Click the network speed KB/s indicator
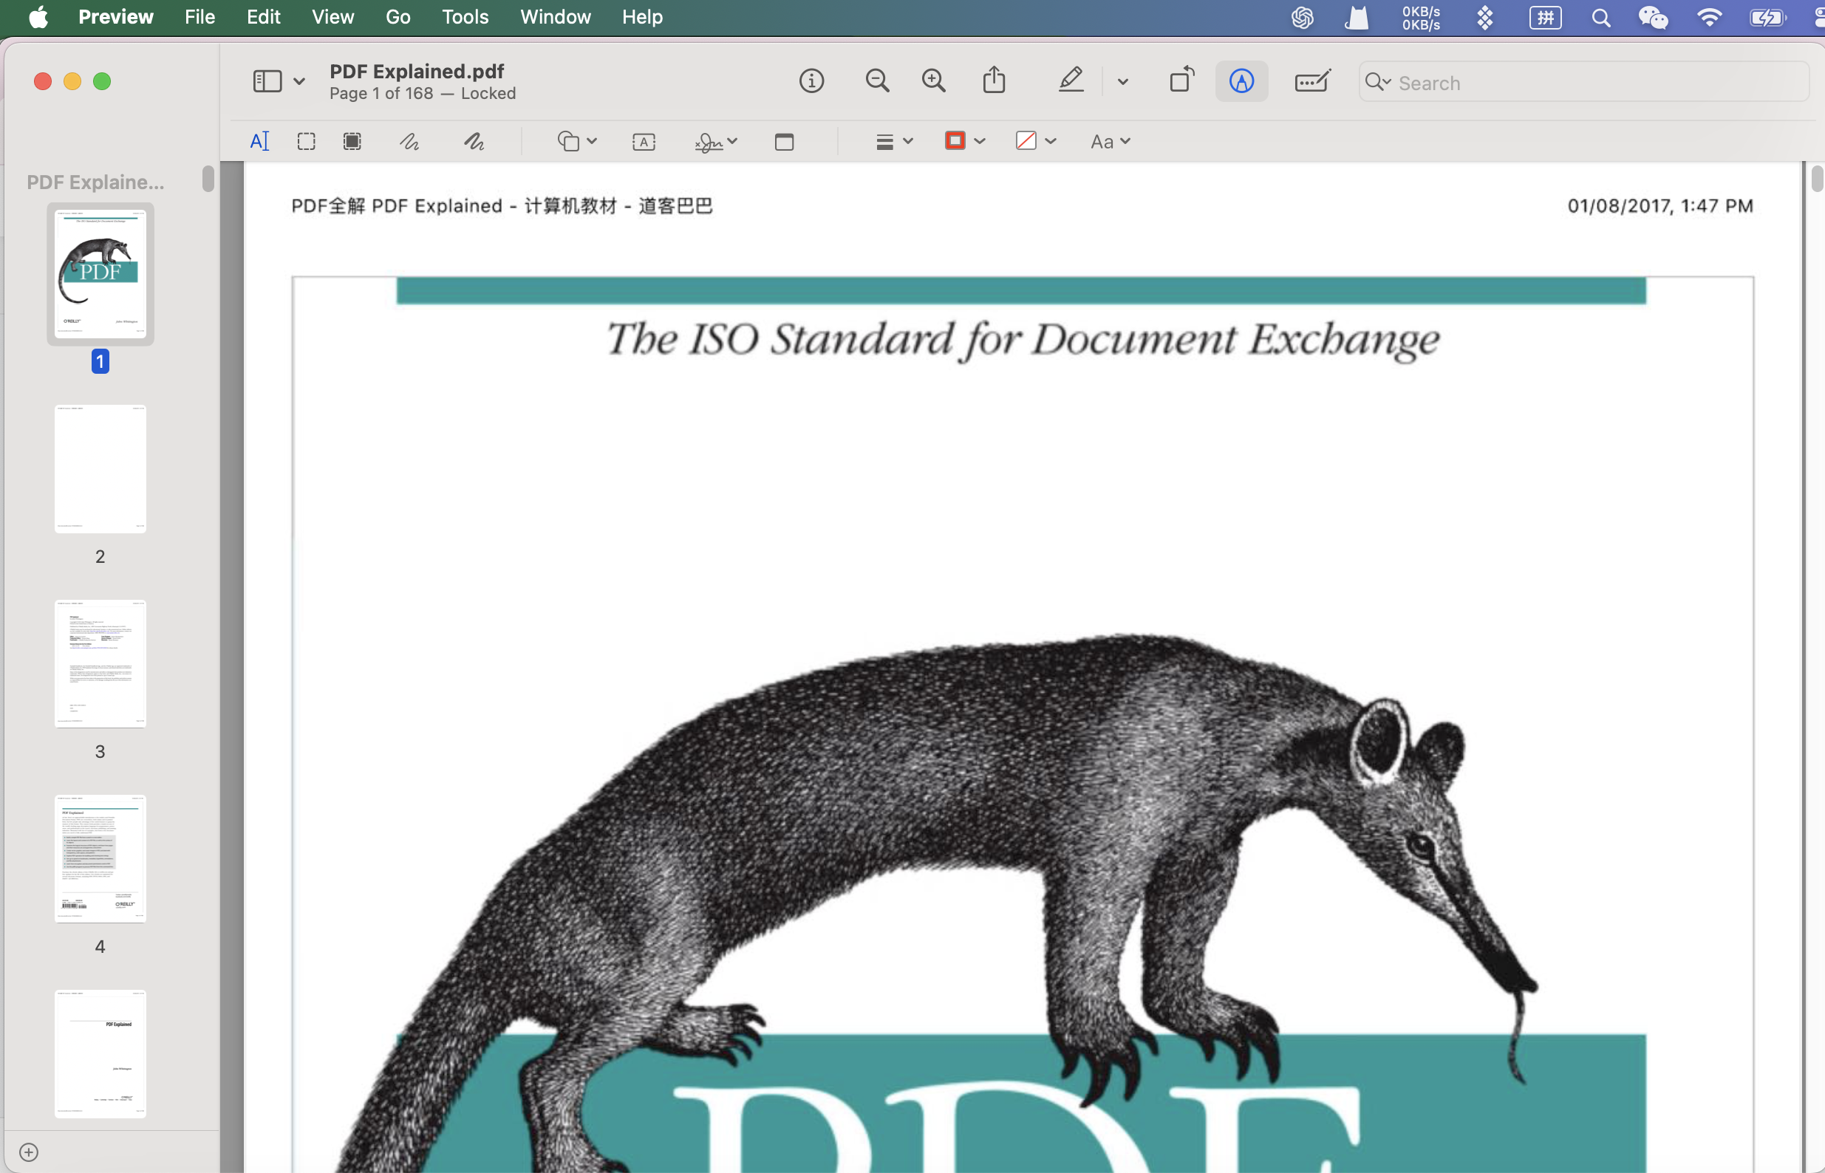1825x1173 pixels. (x=1421, y=18)
